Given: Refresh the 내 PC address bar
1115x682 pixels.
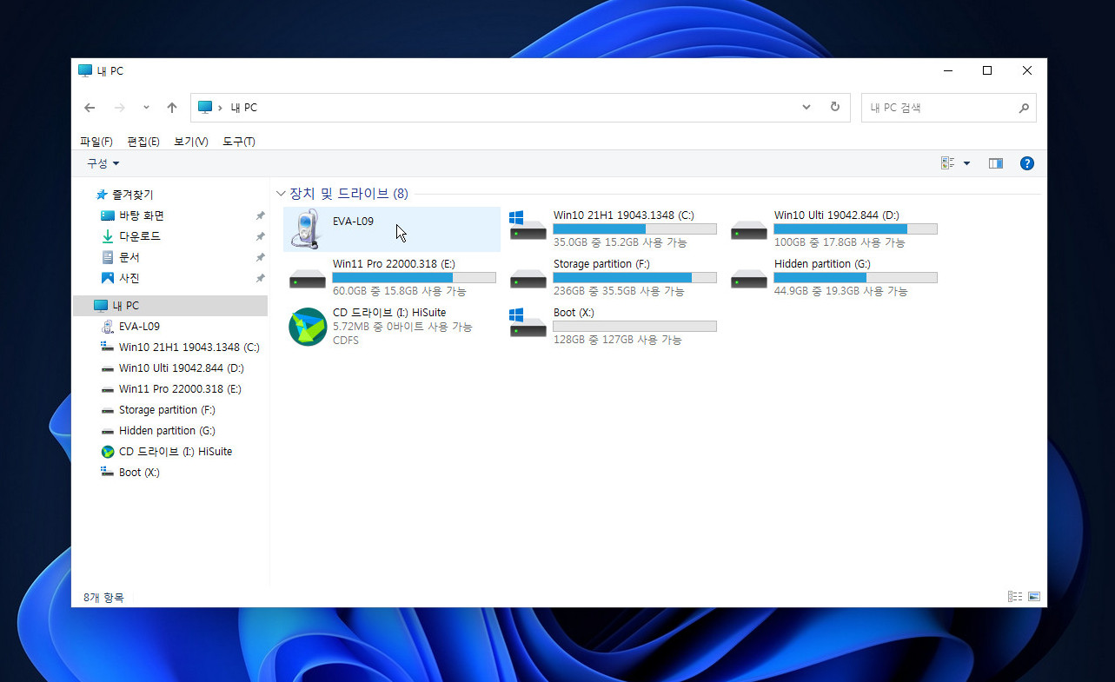Looking at the screenshot, I should (835, 107).
